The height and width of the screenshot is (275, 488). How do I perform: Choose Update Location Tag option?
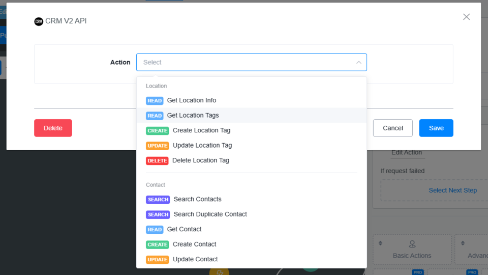point(252,145)
